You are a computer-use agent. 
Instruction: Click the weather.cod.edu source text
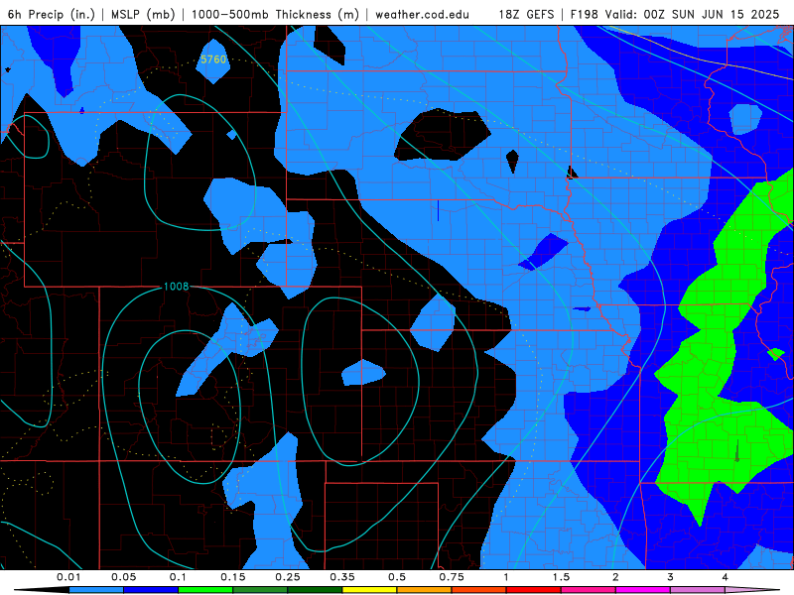tap(423, 14)
